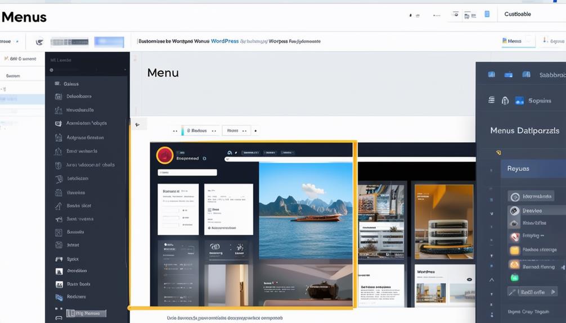Click the 'Btermadarks' item text
Screen dimensions: 566x323
click(x=537, y=197)
